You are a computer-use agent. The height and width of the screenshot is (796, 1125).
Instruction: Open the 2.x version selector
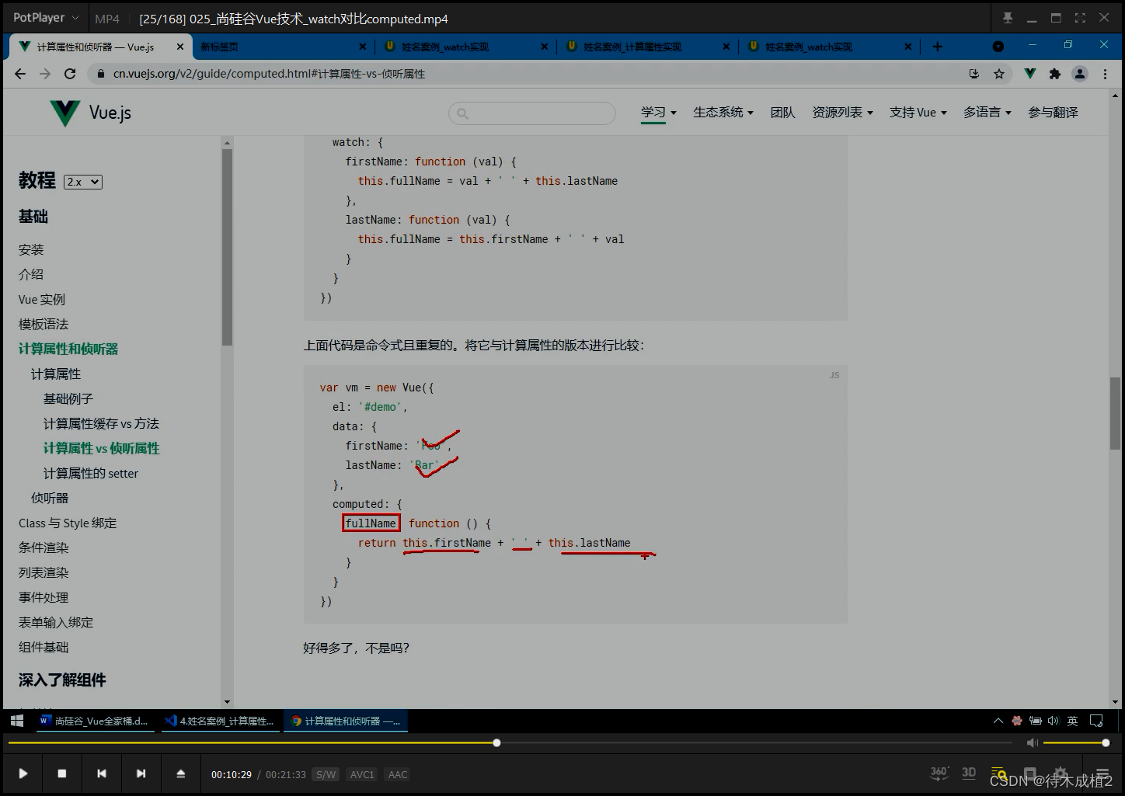[83, 182]
